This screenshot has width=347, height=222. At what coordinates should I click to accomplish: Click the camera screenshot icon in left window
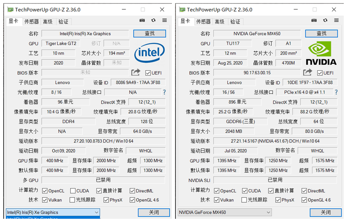coord(142,20)
